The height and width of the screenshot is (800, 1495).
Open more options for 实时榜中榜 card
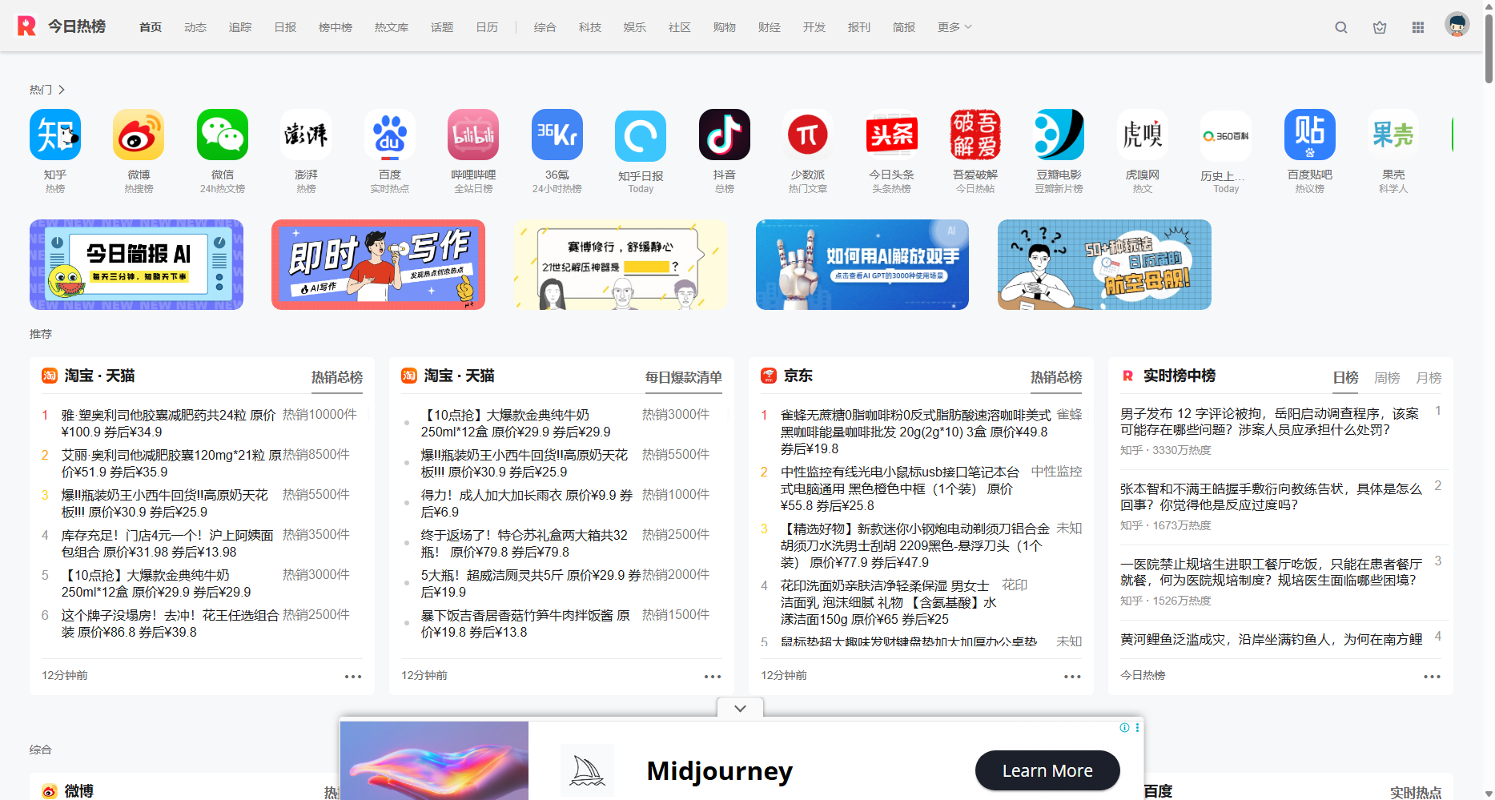1432,677
